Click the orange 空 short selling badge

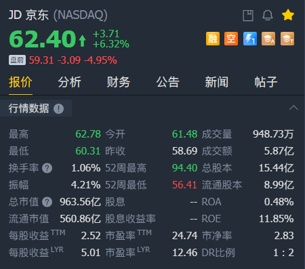pos(231,39)
